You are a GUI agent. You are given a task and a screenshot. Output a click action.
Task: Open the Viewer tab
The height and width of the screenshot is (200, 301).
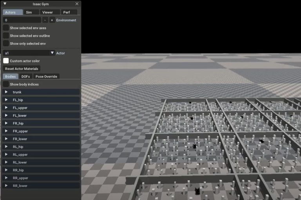pos(47,12)
